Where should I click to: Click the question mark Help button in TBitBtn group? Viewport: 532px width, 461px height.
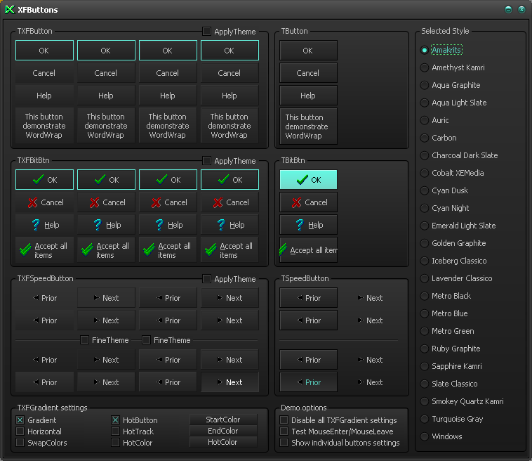[x=308, y=225]
